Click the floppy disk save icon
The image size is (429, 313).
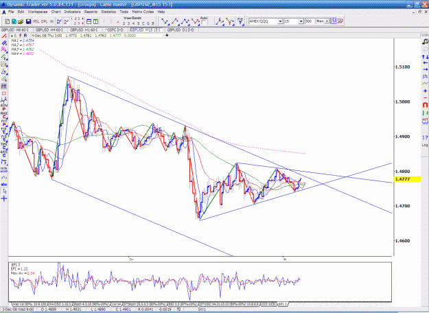pyautogui.click(x=28, y=21)
